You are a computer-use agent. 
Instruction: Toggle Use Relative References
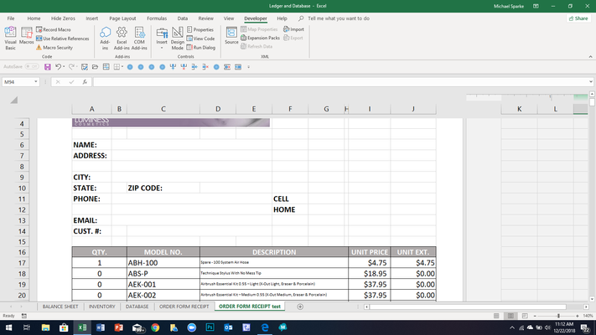(x=63, y=39)
